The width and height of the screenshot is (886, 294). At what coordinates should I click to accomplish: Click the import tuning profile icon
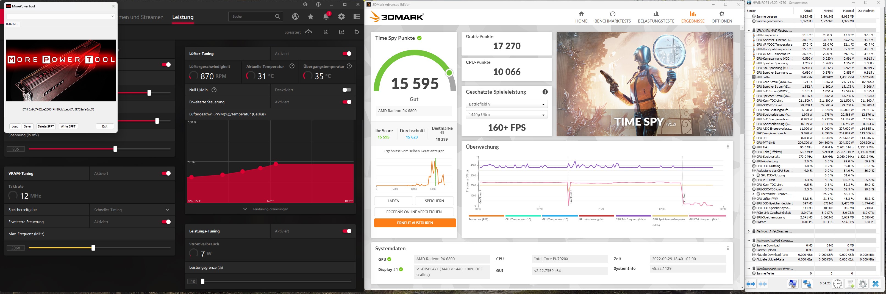click(326, 32)
